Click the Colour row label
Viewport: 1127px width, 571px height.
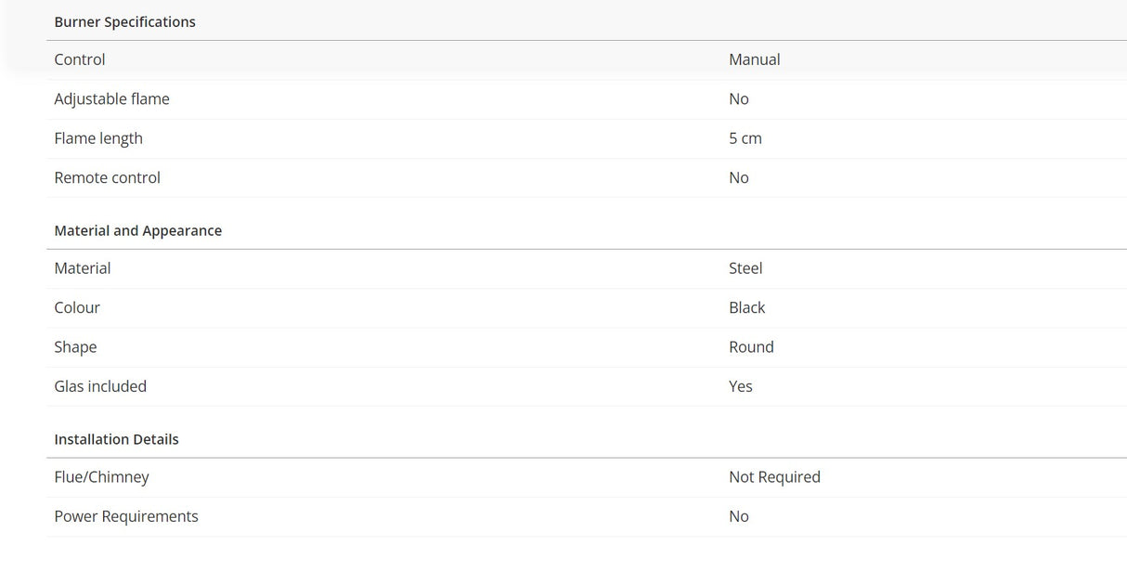(x=77, y=307)
